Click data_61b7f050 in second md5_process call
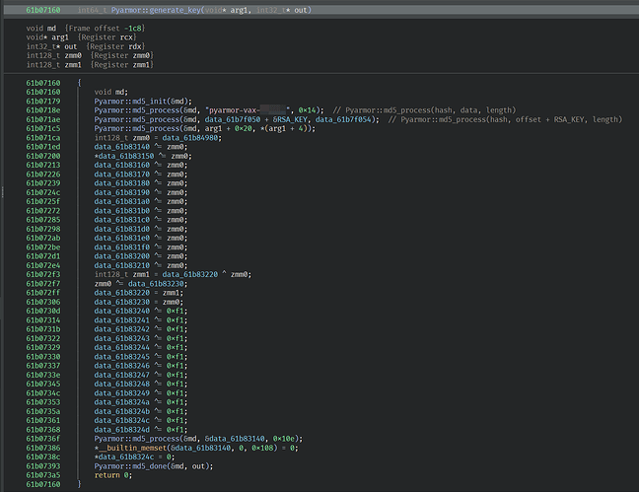Viewport: 639px width, 492px height. tap(233, 119)
